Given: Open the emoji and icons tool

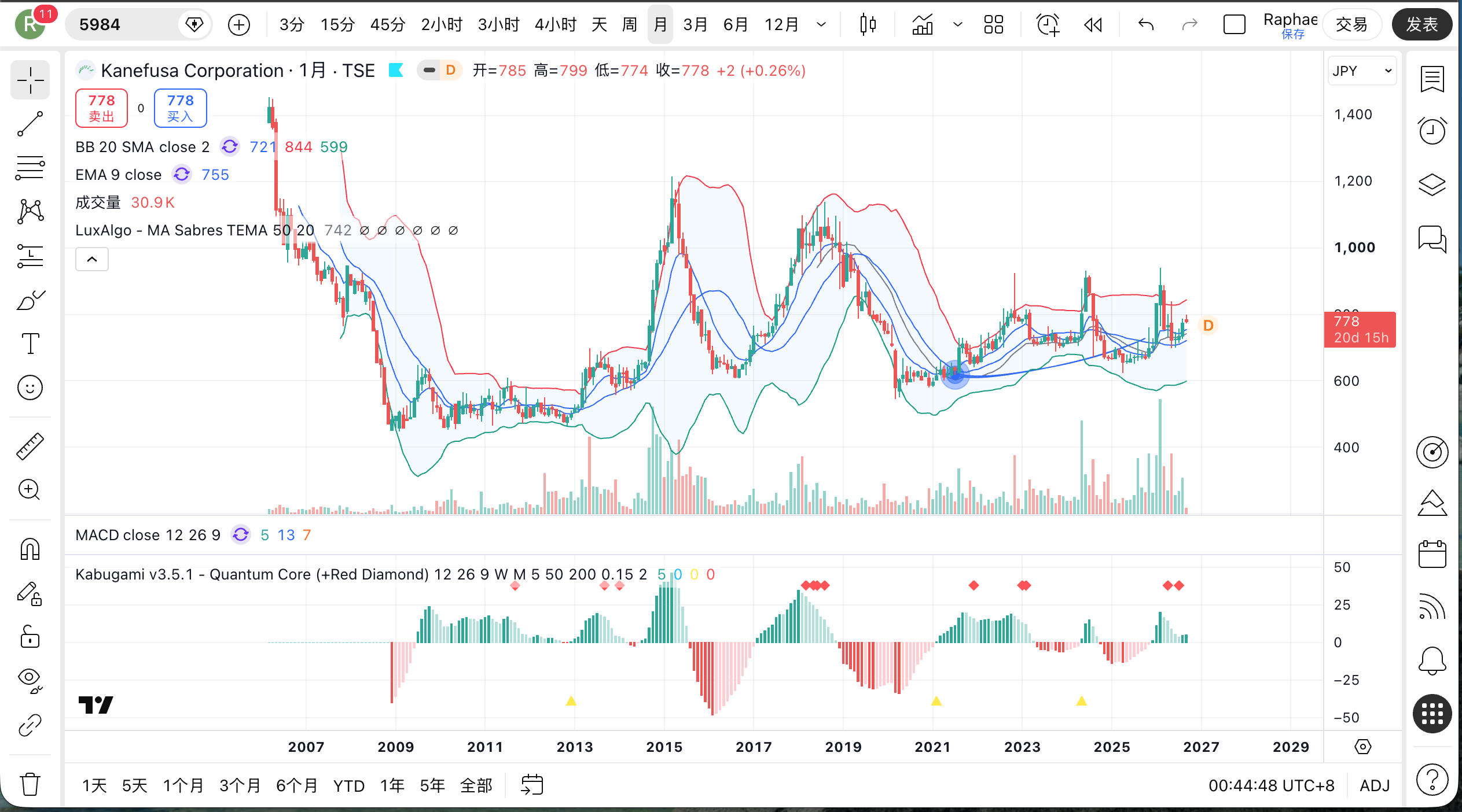Looking at the screenshot, I should tap(30, 387).
